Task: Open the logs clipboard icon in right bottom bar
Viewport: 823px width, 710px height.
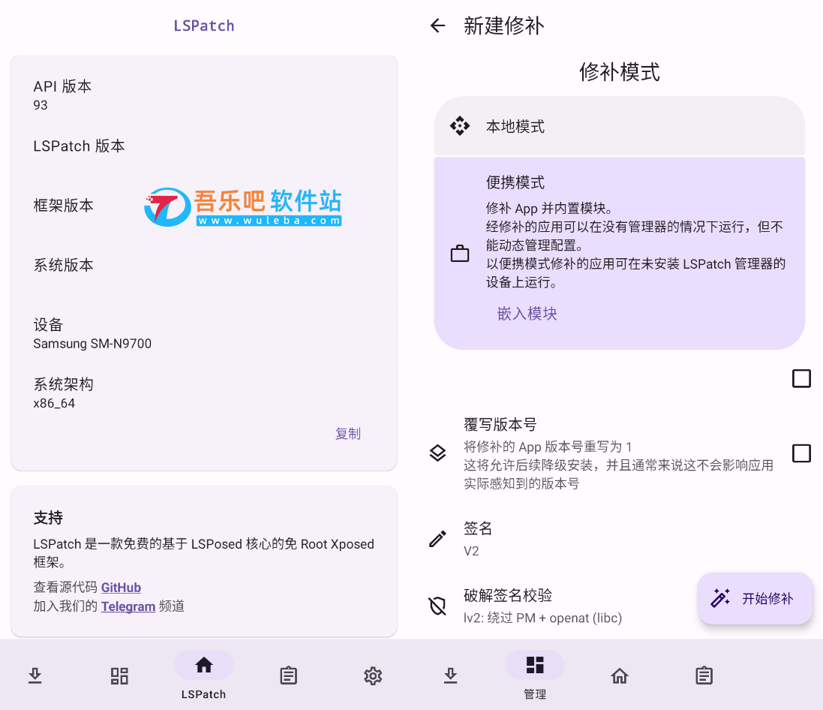Action: [704, 676]
